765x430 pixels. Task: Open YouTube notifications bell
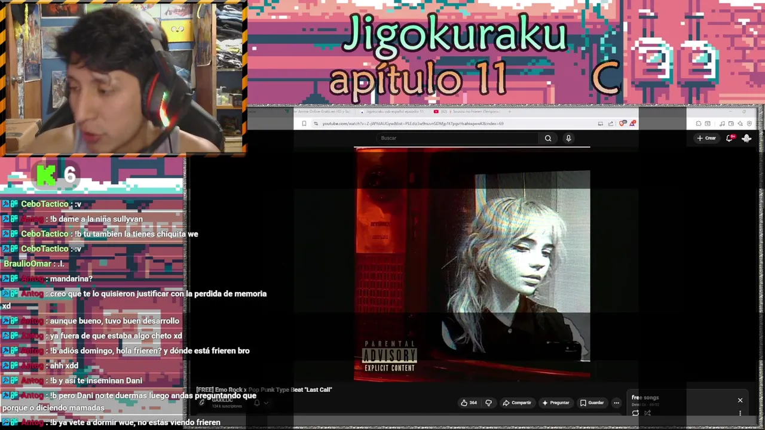(x=729, y=138)
